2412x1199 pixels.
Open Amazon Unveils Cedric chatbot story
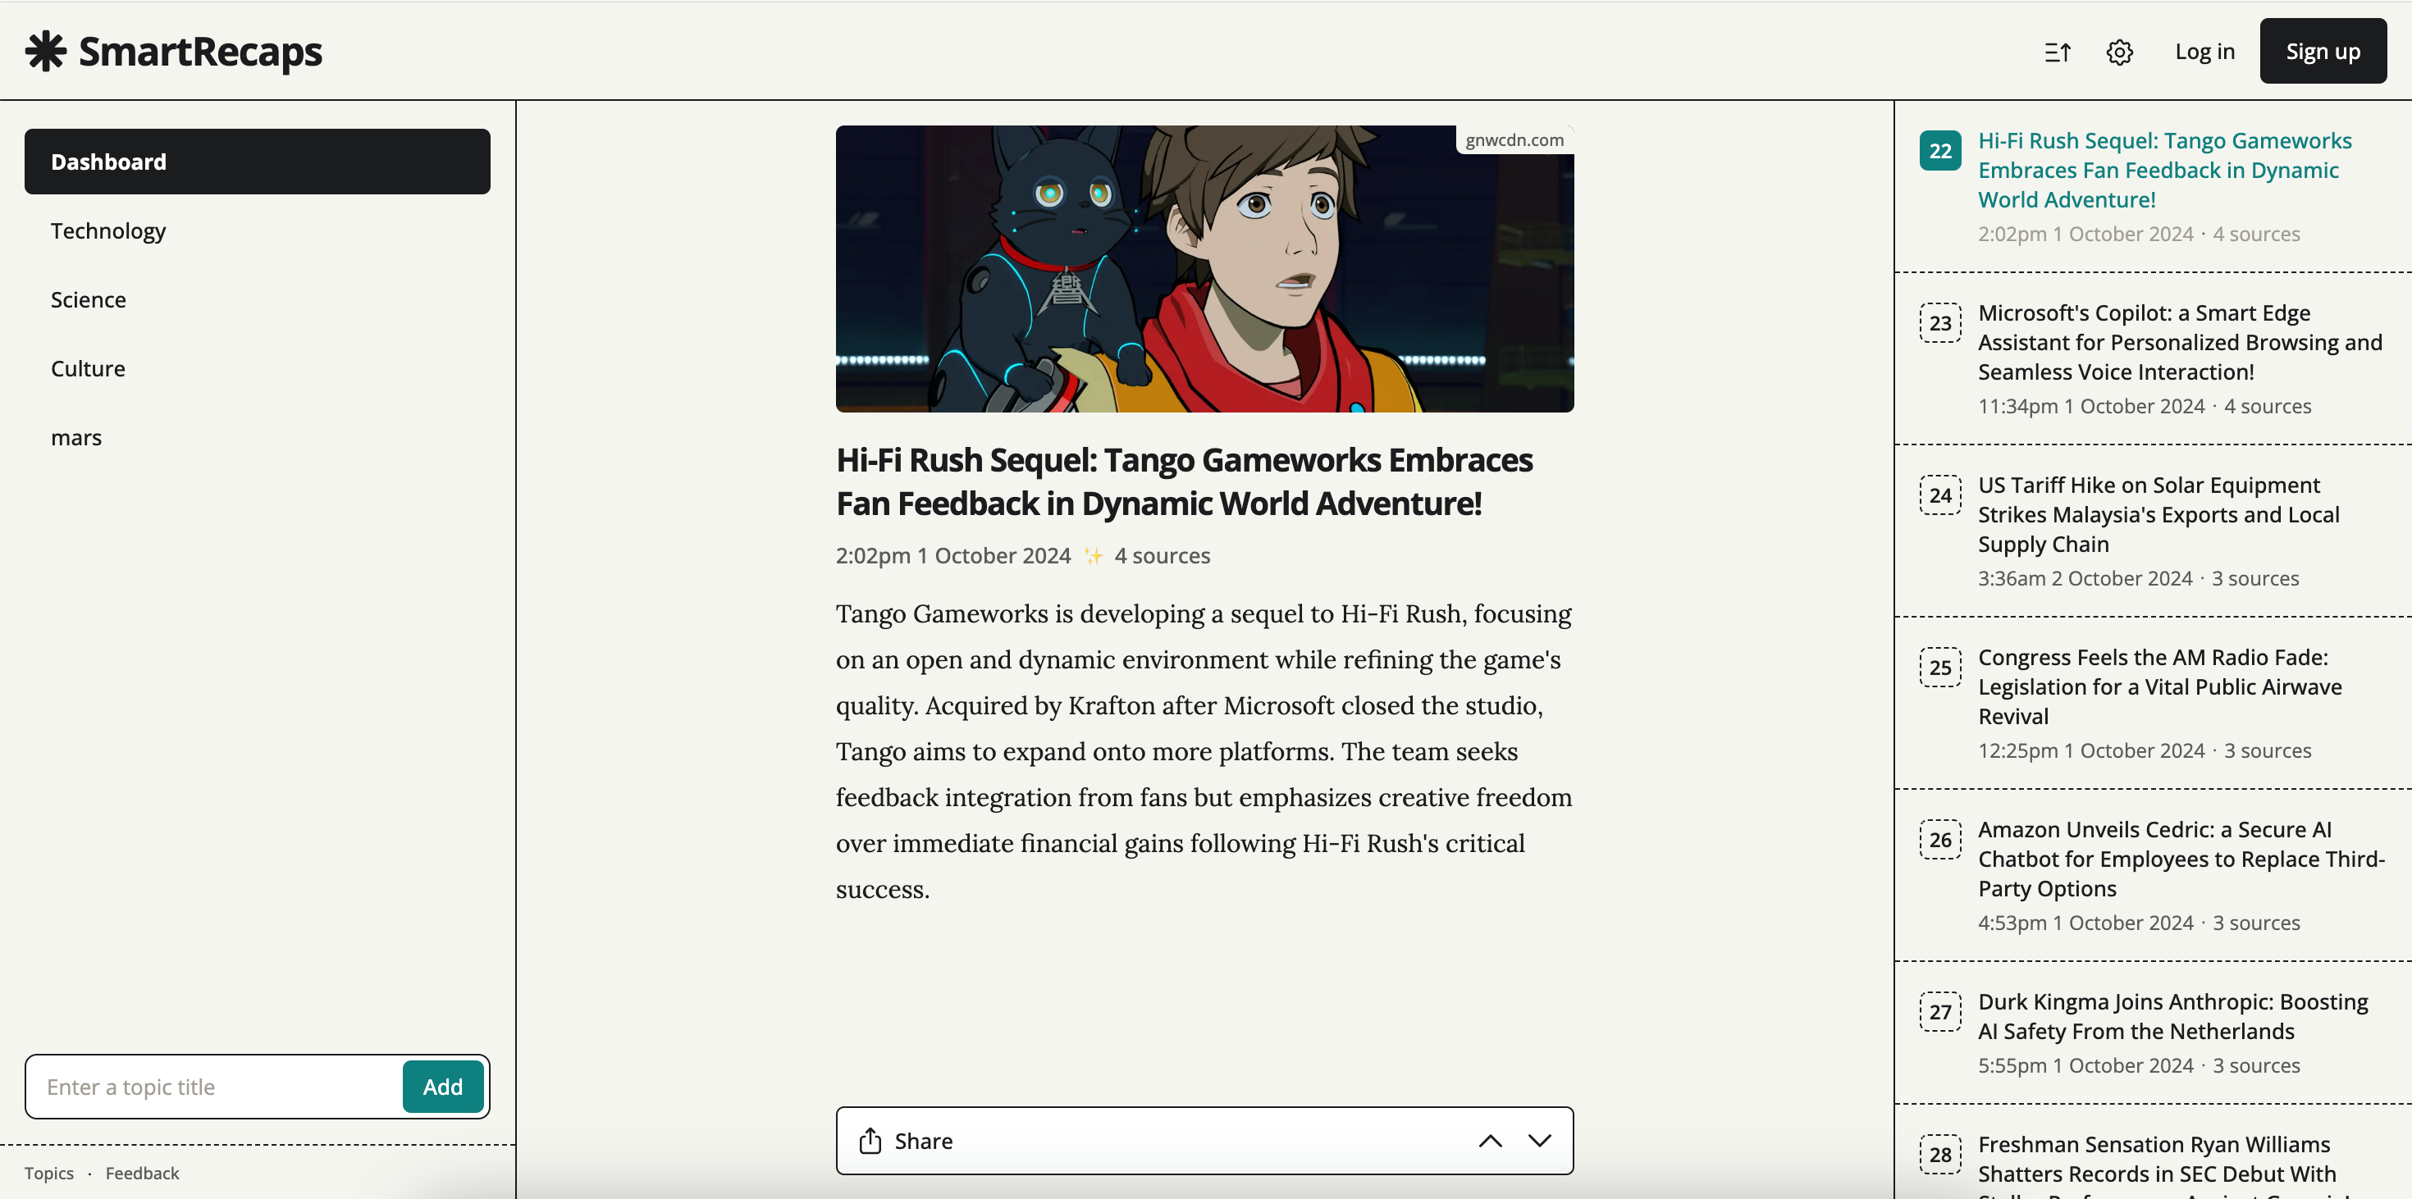click(x=2181, y=859)
